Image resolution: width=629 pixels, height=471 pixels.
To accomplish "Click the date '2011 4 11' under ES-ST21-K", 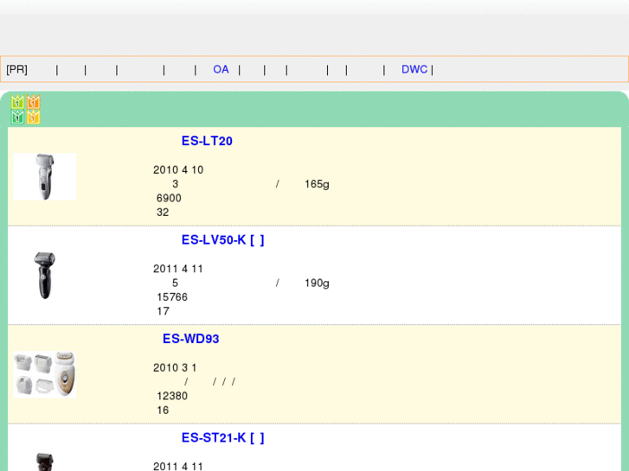I will click(178, 467).
